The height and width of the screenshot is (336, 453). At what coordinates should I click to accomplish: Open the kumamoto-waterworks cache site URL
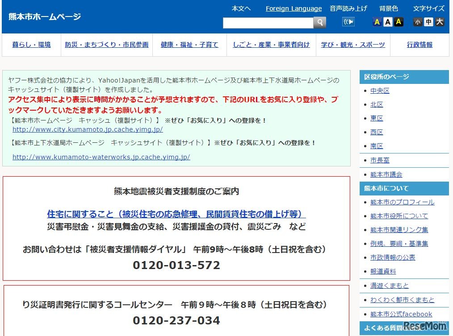(101, 157)
